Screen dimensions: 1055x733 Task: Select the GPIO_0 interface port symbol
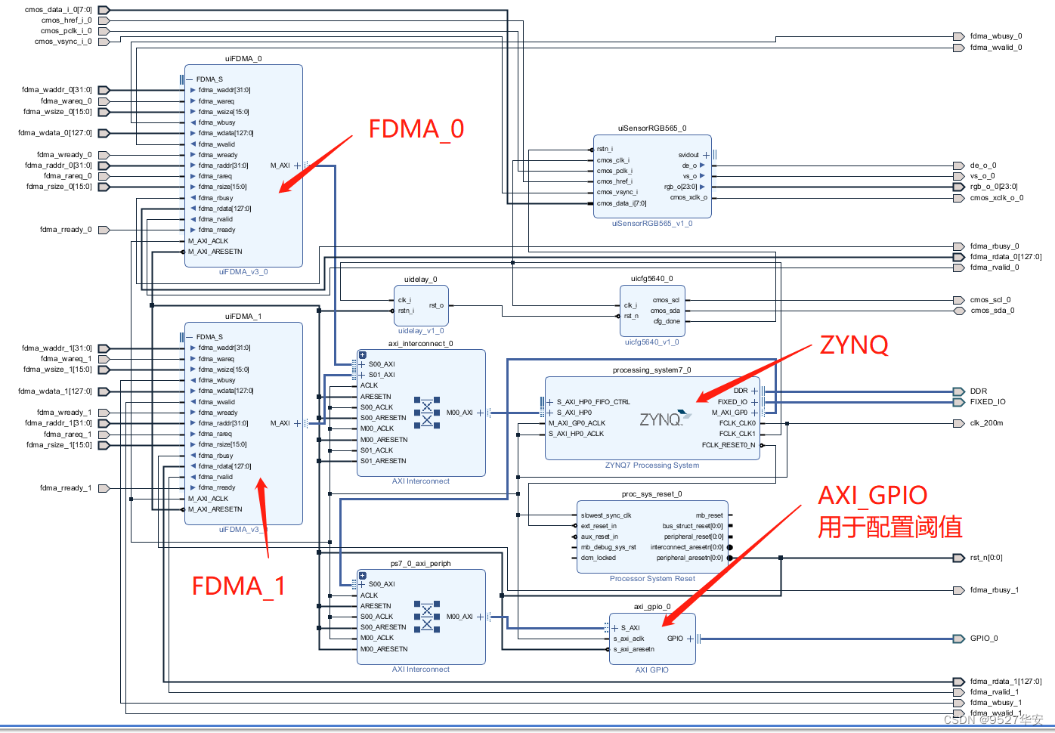coord(958,639)
